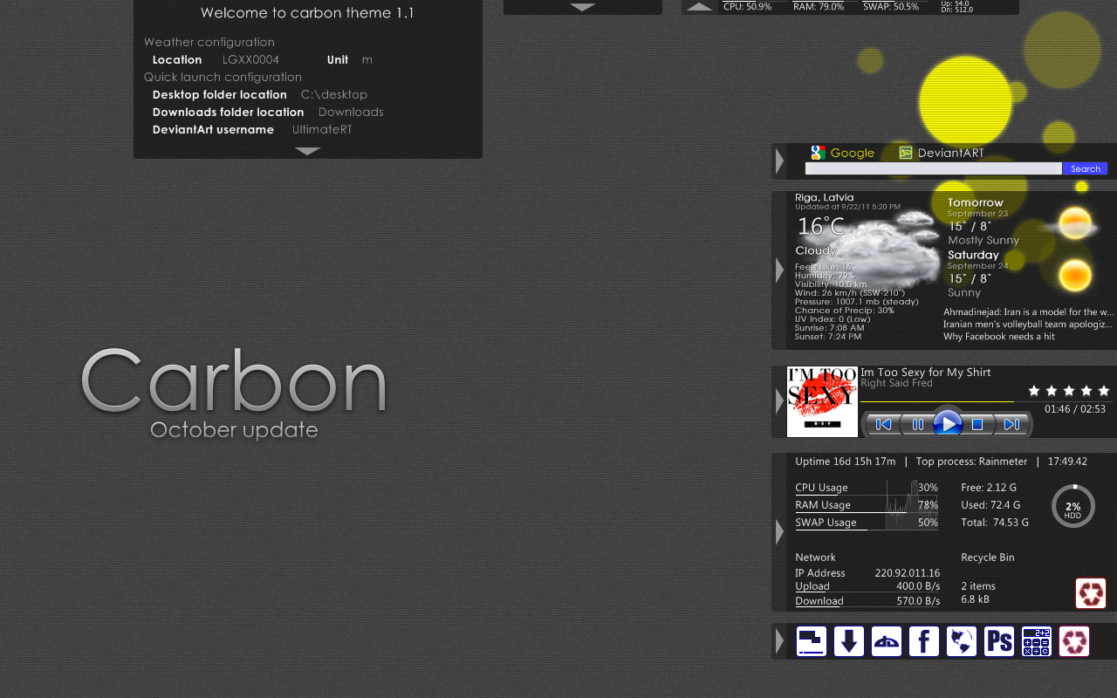Collapse the welcome panel using its bottom arrow
This screenshot has width=1117, height=698.
(307, 150)
